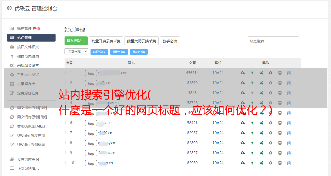The image size is (331, 176).
Task: Click the red run-test play icon in row 1
Action: [x=271, y=73]
